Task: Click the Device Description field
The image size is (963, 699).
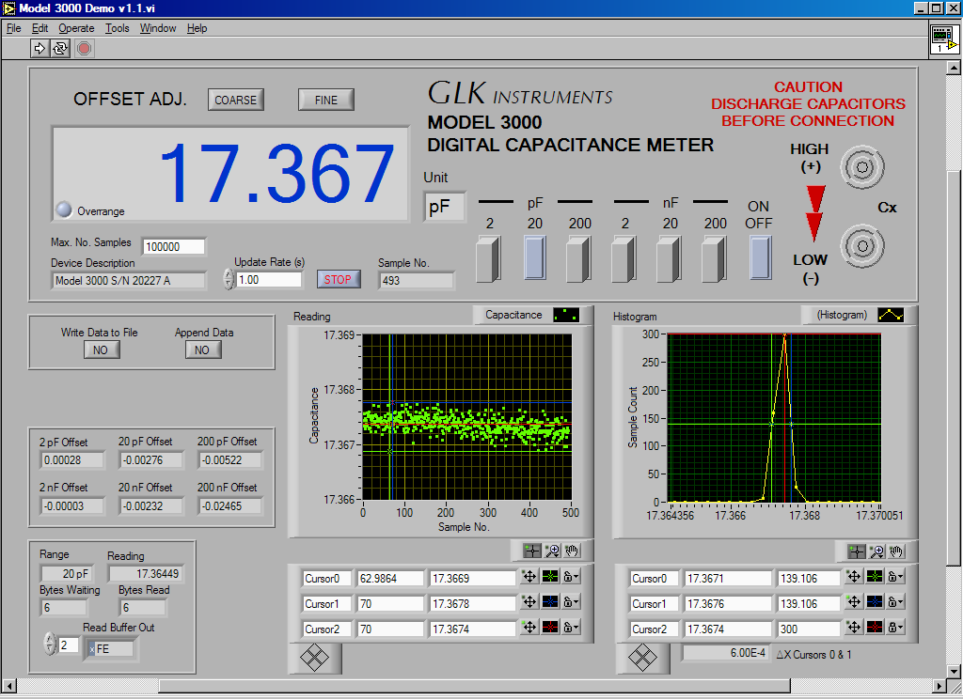Action: coord(128,281)
